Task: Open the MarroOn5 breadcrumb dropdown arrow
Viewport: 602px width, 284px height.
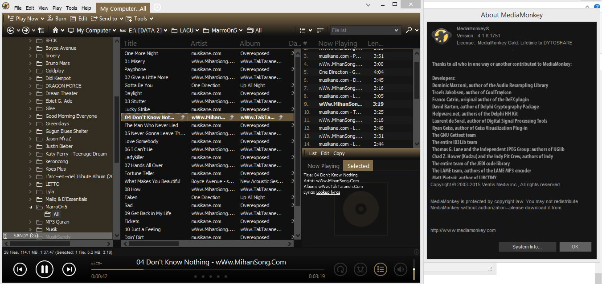Action: pos(241,31)
